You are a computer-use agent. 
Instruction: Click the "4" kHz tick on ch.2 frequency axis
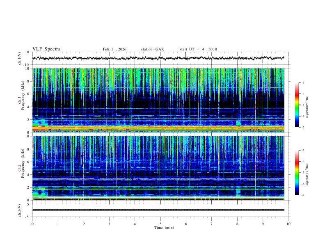click(x=28, y=175)
